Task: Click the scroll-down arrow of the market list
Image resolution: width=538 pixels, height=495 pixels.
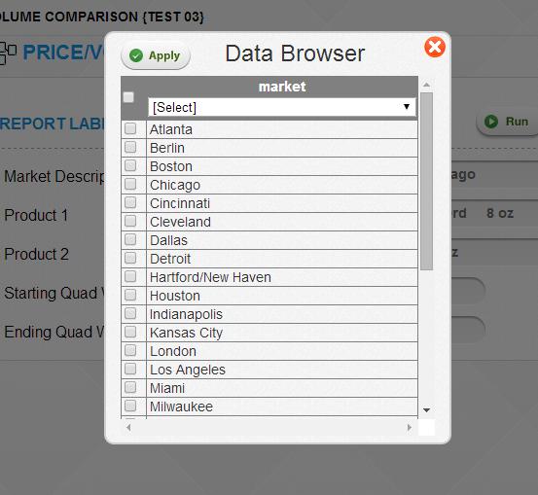Action: 426,410
